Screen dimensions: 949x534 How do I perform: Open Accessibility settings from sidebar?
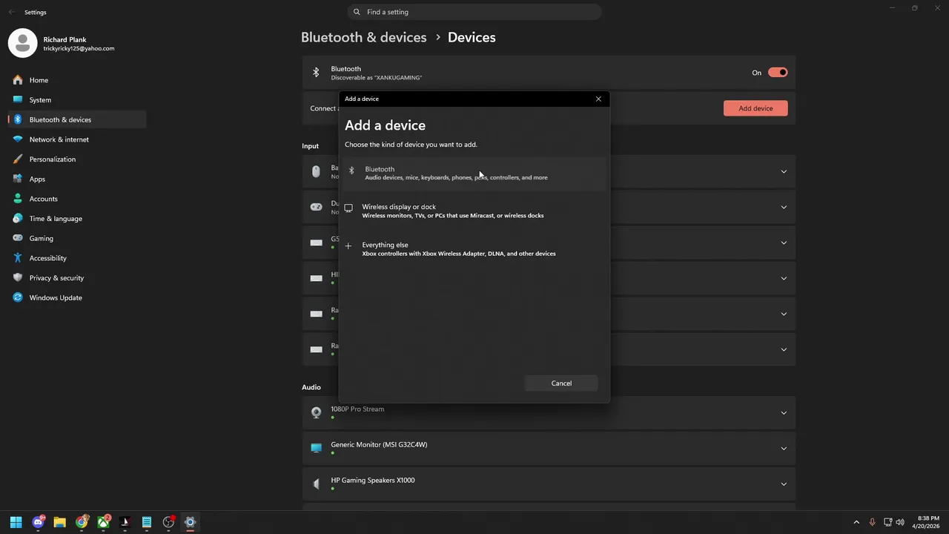point(47,258)
